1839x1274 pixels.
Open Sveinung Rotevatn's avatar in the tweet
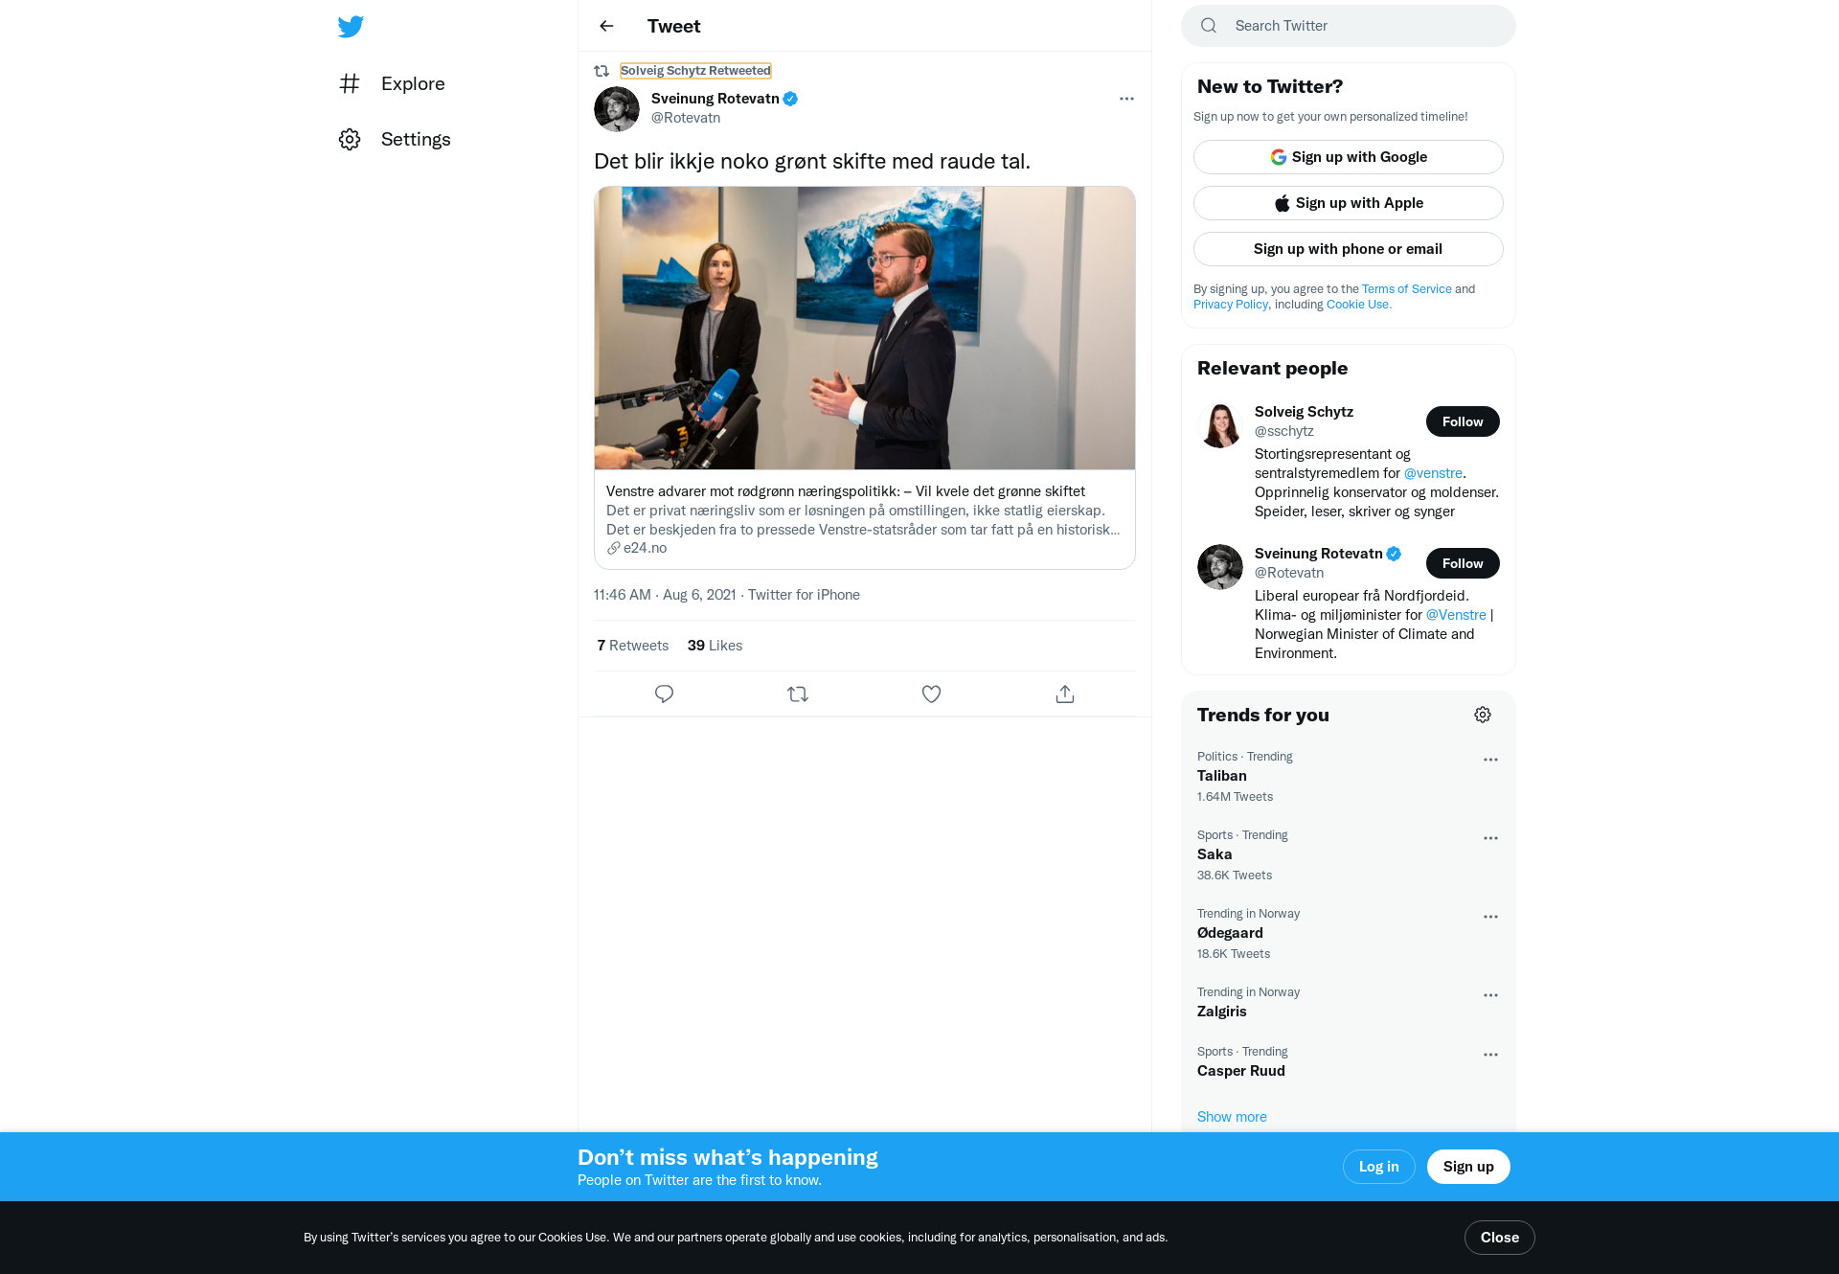(x=617, y=109)
